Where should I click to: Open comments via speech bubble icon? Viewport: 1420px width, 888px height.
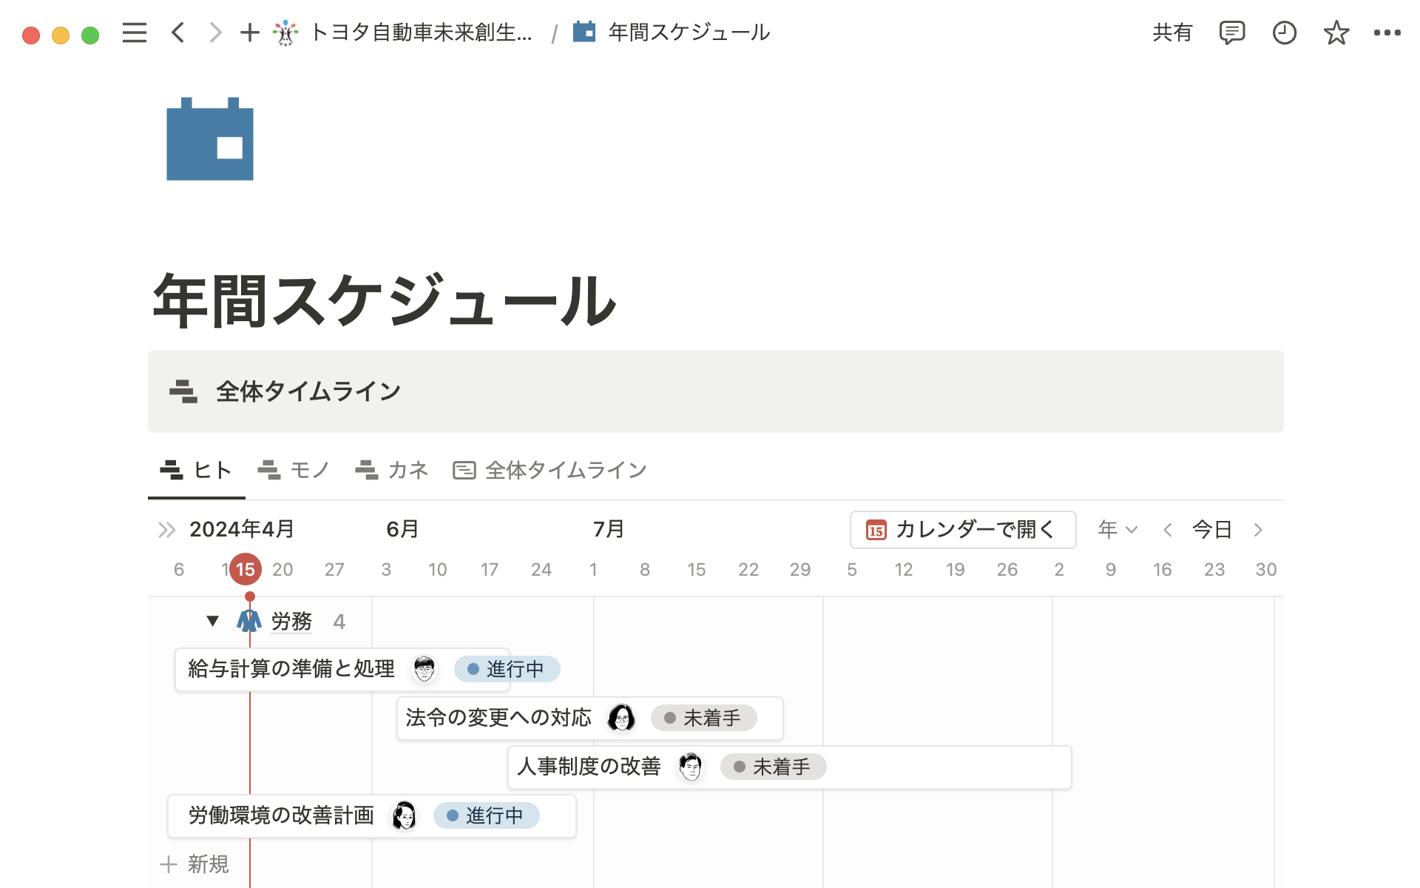click(x=1232, y=33)
